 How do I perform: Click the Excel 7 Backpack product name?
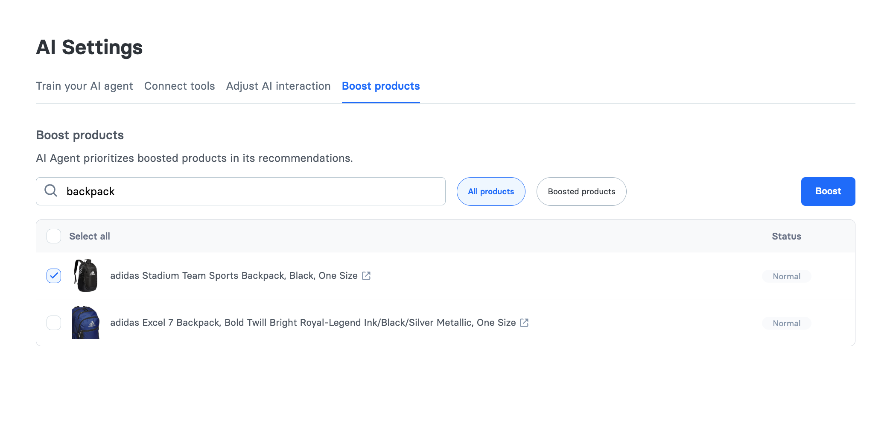313,323
